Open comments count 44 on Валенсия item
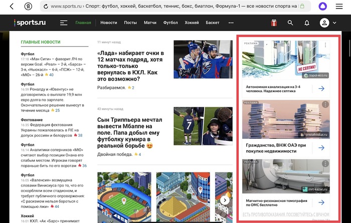This screenshot has height=223, width=351. (57, 206)
